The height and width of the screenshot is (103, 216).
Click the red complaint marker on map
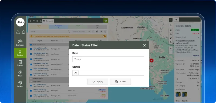point(151,60)
